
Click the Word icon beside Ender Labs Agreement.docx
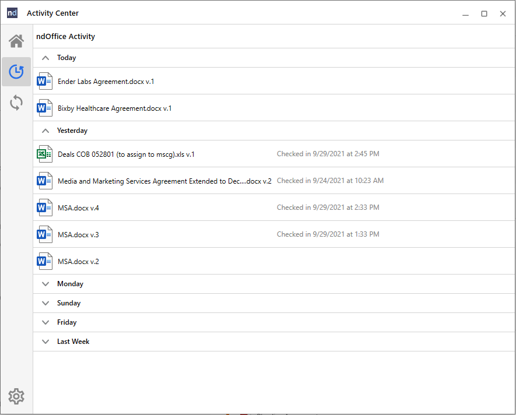44,81
